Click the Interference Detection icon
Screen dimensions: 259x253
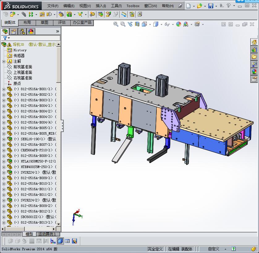132,15
